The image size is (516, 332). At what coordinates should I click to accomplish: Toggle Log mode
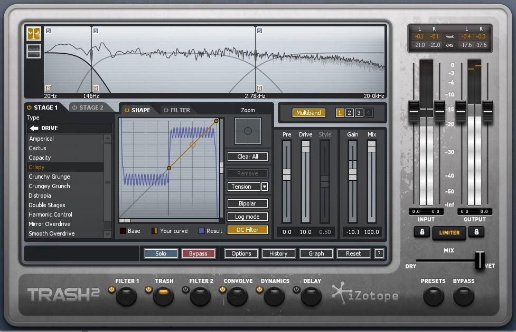tap(248, 217)
